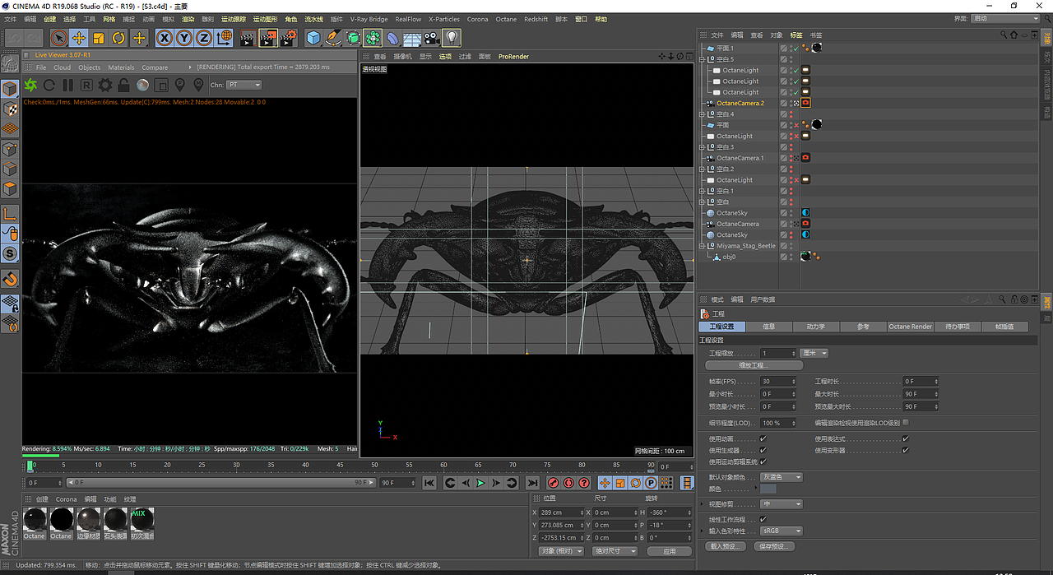Viewport: 1053px width, 575px height.
Task: Open Octane settings gear in Live Viewer
Action: tap(105, 85)
